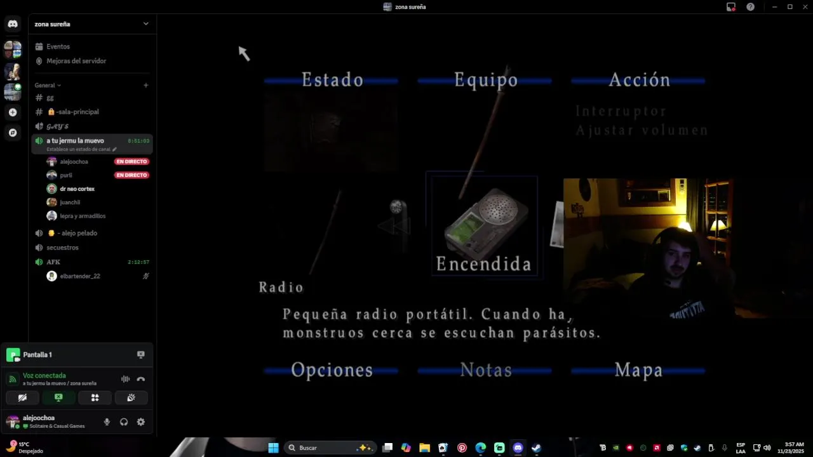The width and height of the screenshot is (813, 457).
Task: Select user juanchil in voice list
Action: coord(70,202)
